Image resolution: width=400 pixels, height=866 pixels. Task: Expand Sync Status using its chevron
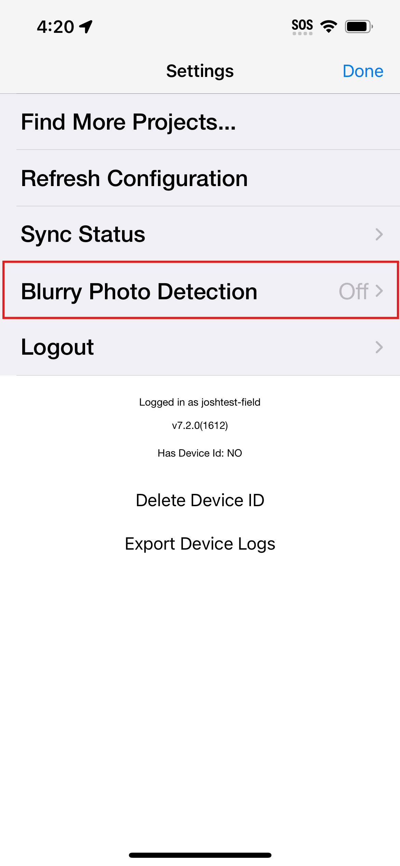point(379,234)
